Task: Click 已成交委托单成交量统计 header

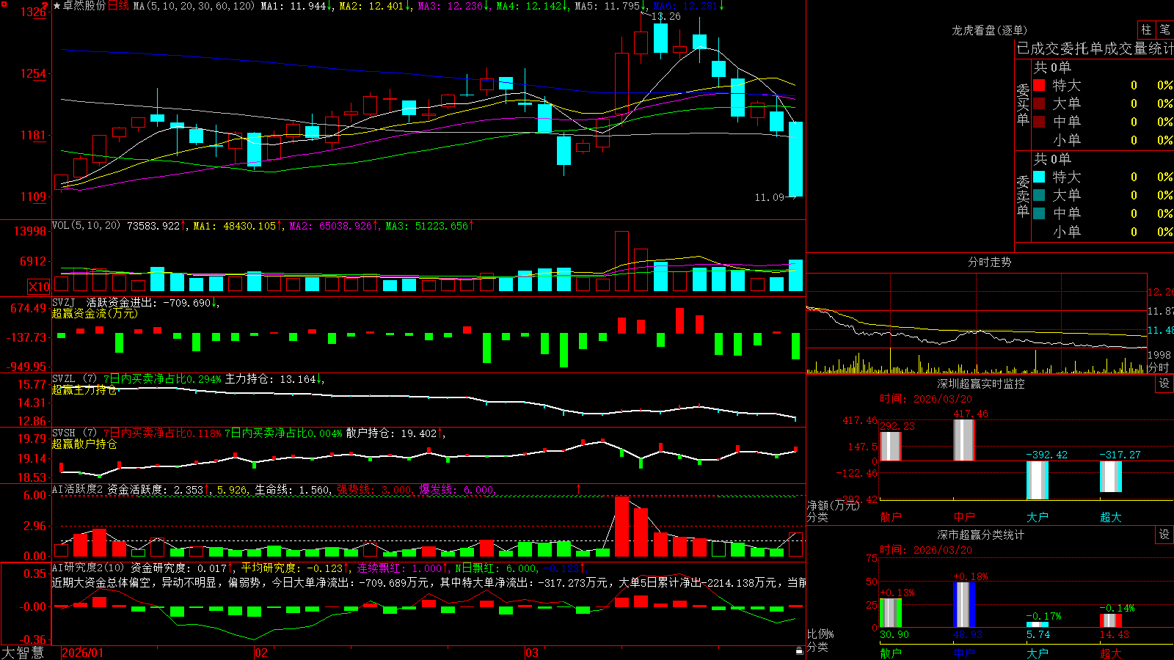Action: tap(1095, 48)
